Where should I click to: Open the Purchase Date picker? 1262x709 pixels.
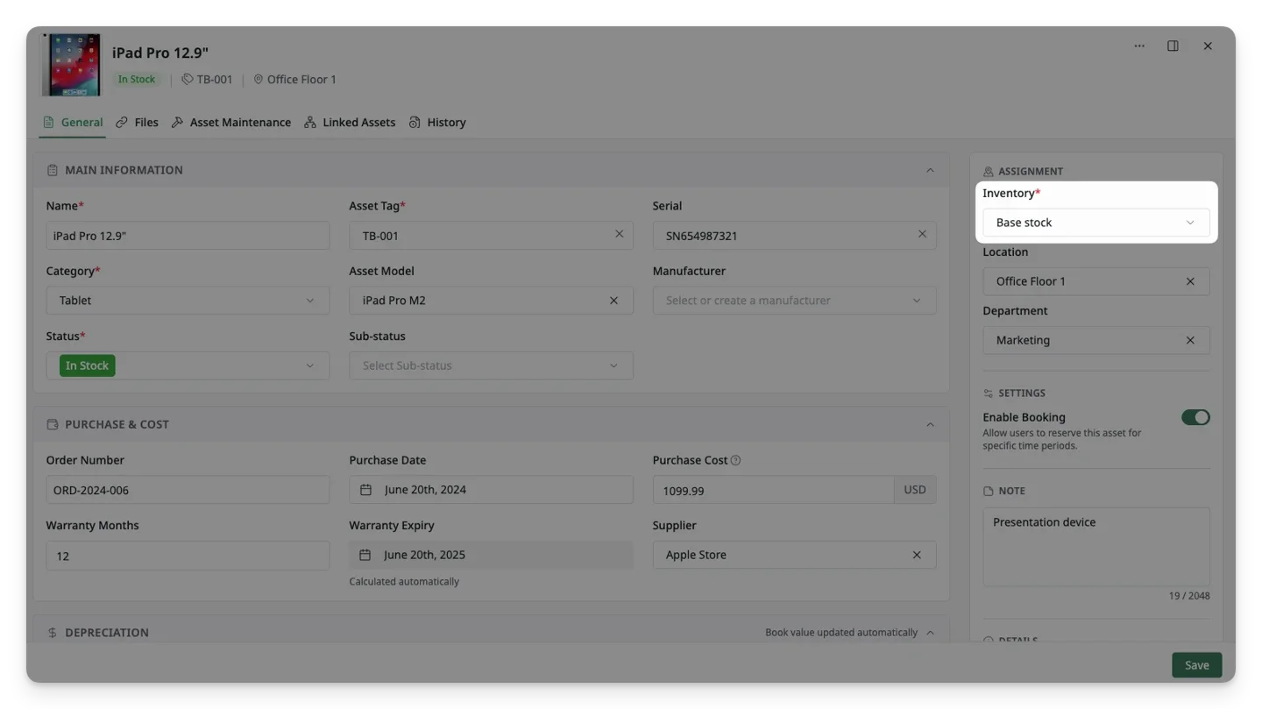[x=491, y=490]
